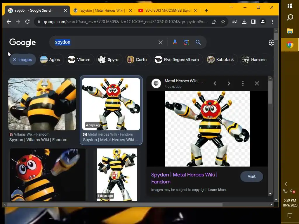Open preview panel three-dot options
The image size is (299, 224).
pyautogui.click(x=243, y=83)
